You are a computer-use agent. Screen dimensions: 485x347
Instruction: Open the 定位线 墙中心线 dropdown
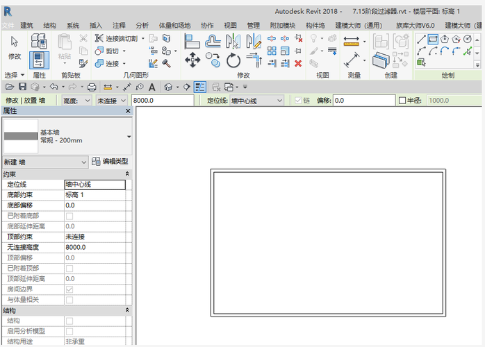point(256,101)
